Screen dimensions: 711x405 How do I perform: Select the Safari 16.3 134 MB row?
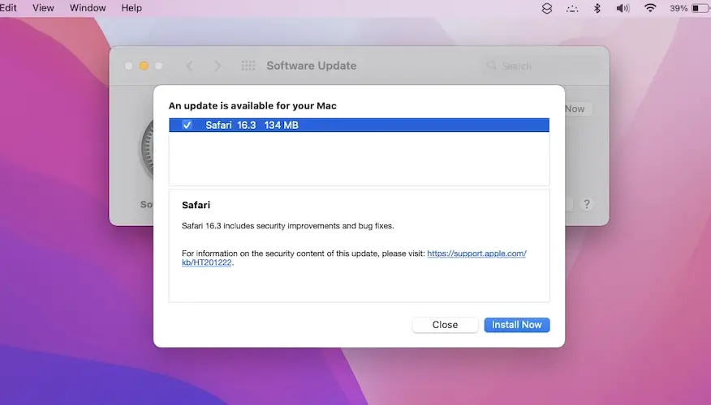[365, 125]
